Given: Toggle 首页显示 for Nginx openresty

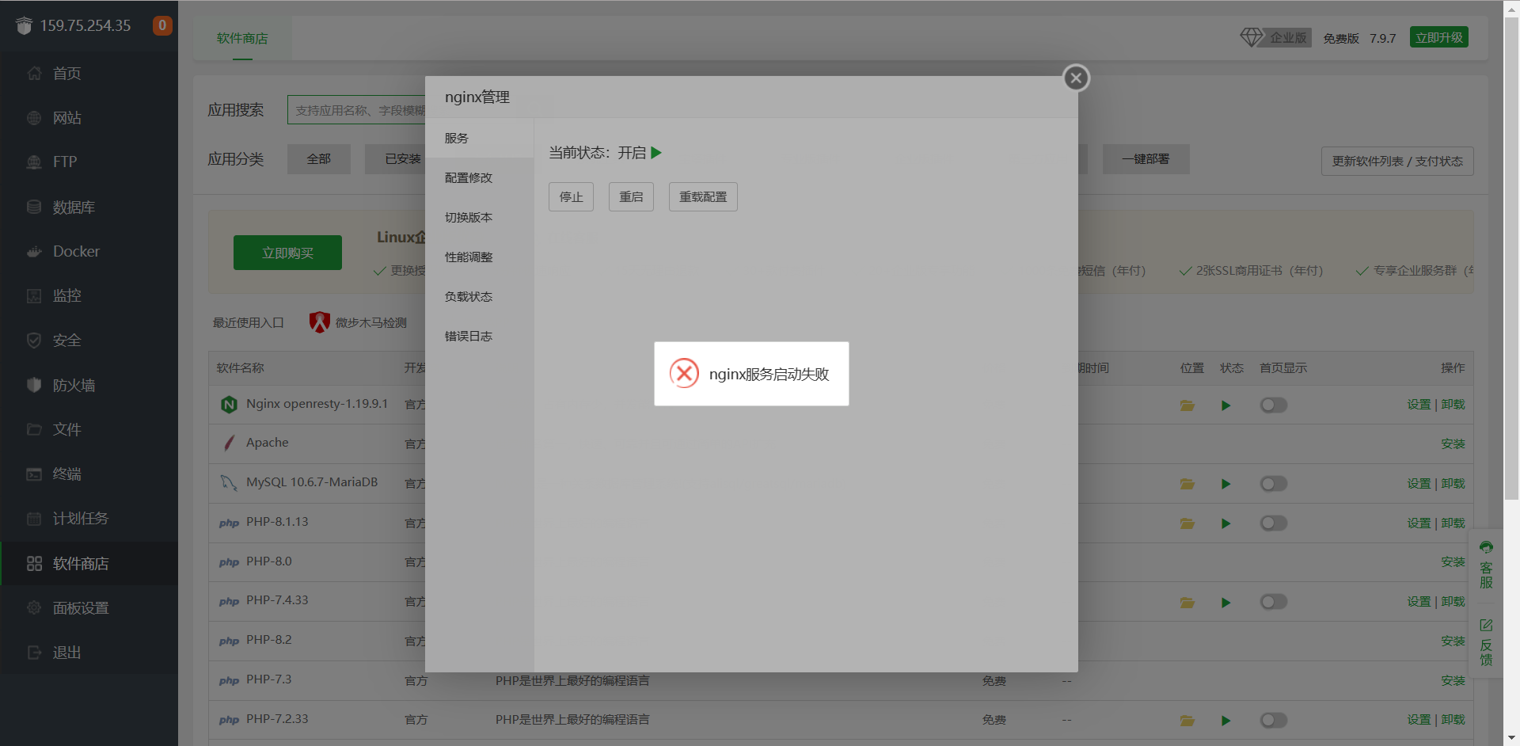Looking at the screenshot, I should pos(1273,405).
